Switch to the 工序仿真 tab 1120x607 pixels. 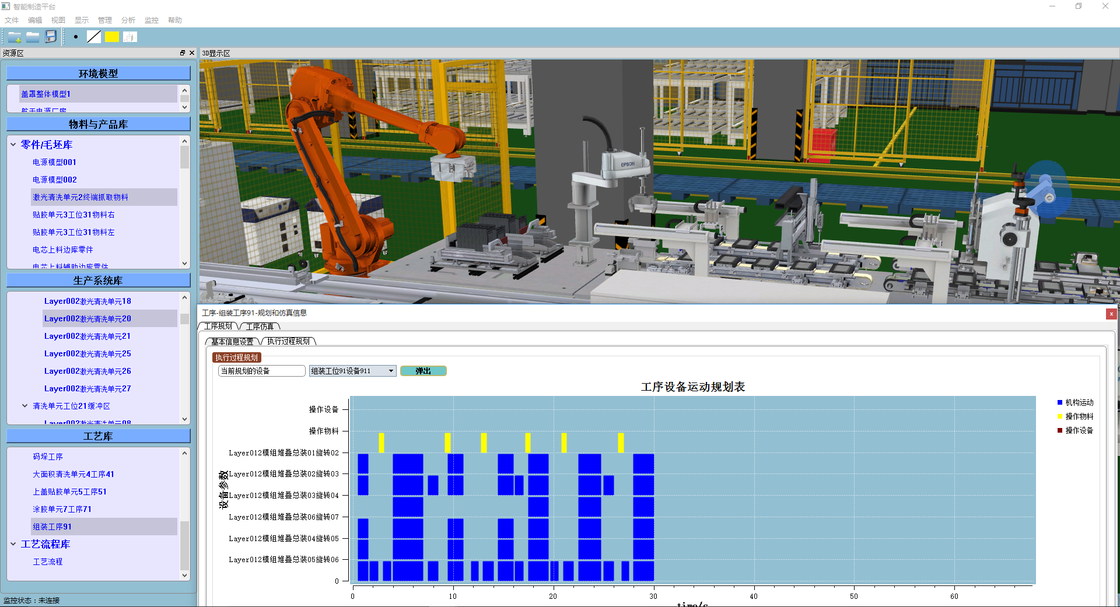click(x=260, y=327)
